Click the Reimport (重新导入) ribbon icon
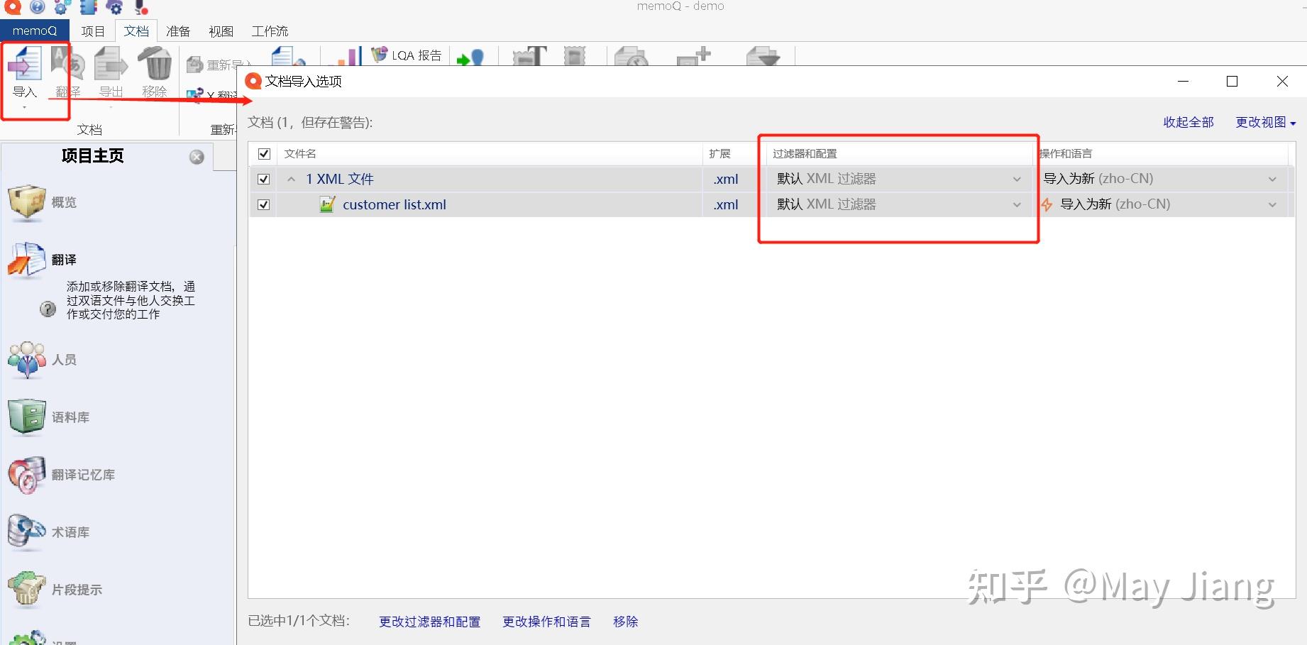The image size is (1307, 645). 194,65
